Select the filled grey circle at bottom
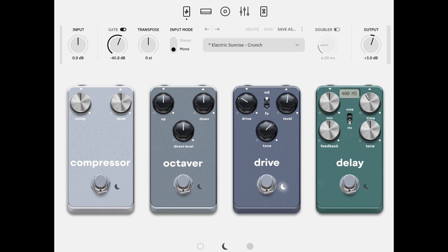Image resolution: width=448 pixels, height=252 pixels. tap(250, 246)
